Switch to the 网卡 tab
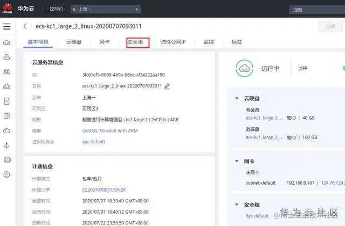 pyautogui.click(x=104, y=42)
